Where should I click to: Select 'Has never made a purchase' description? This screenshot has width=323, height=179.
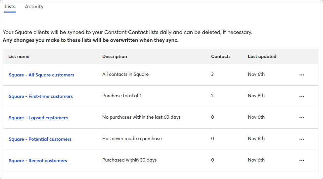coord(132,138)
